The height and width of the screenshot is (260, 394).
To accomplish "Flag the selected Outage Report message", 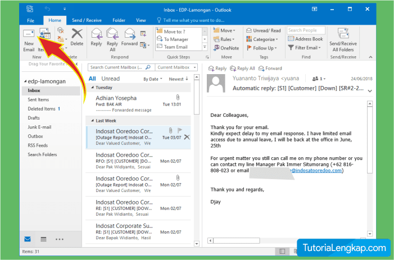I will [180, 130].
